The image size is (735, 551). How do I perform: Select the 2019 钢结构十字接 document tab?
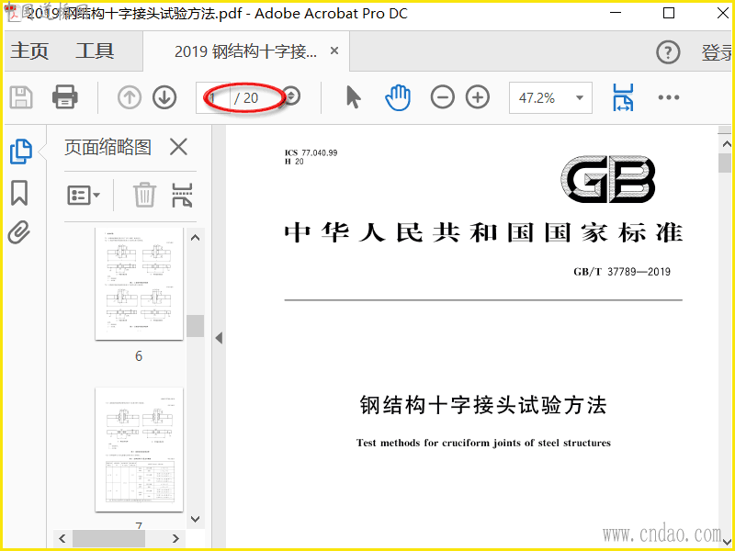tap(245, 51)
